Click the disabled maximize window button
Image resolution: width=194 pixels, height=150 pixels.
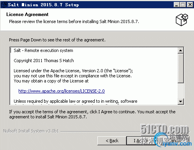(x=183, y=5)
